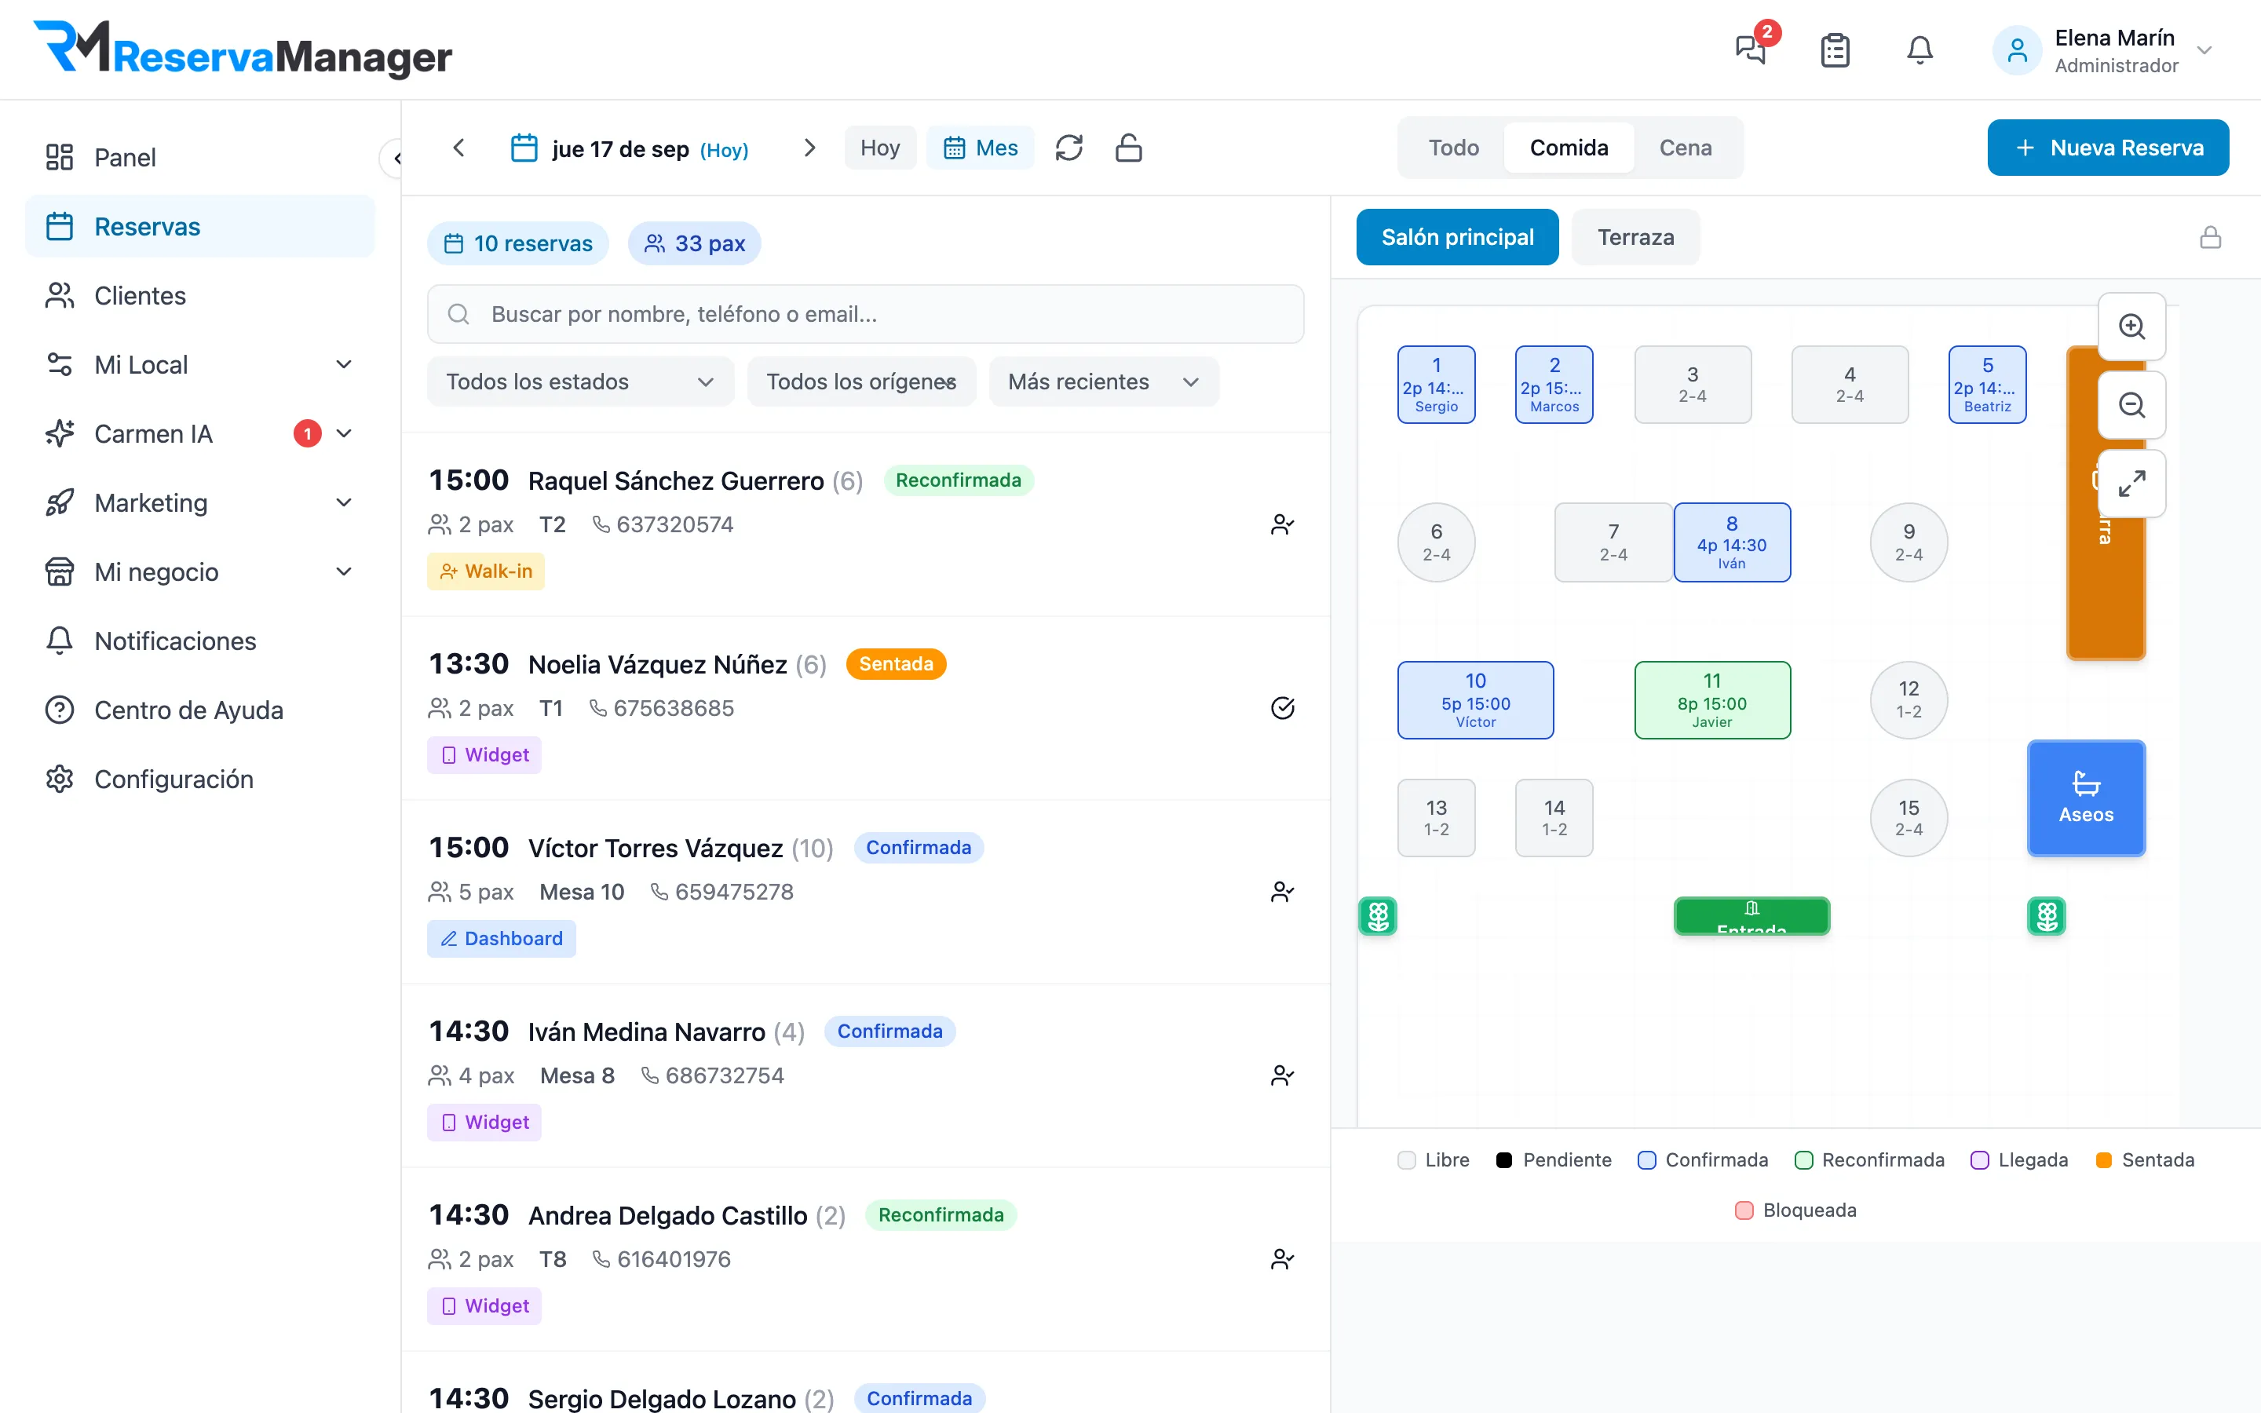The height and width of the screenshot is (1413, 2261).
Task: Select the Todo service filter
Action: pyautogui.click(x=1454, y=148)
